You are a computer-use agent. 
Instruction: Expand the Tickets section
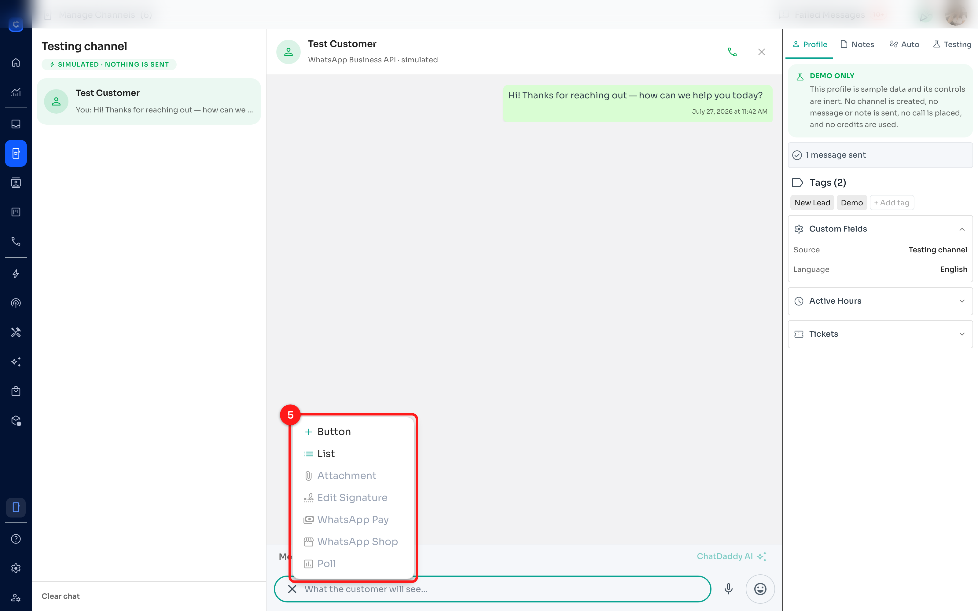(880, 334)
